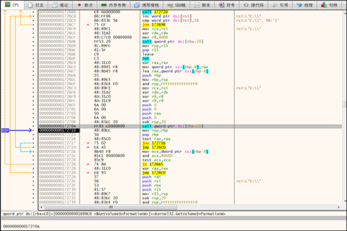The image size is (347, 231).
Task: Select the 符号 symbols icon
Action: point(221,5)
